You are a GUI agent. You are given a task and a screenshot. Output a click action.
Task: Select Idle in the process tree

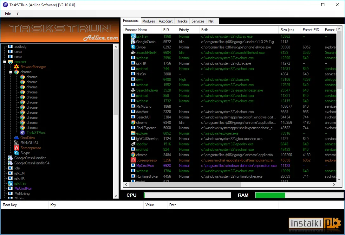click(x=17, y=168)
